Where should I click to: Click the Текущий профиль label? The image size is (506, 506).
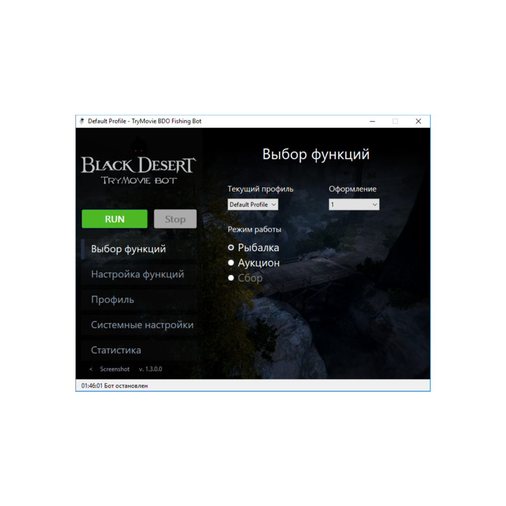[x=261, y=189]
